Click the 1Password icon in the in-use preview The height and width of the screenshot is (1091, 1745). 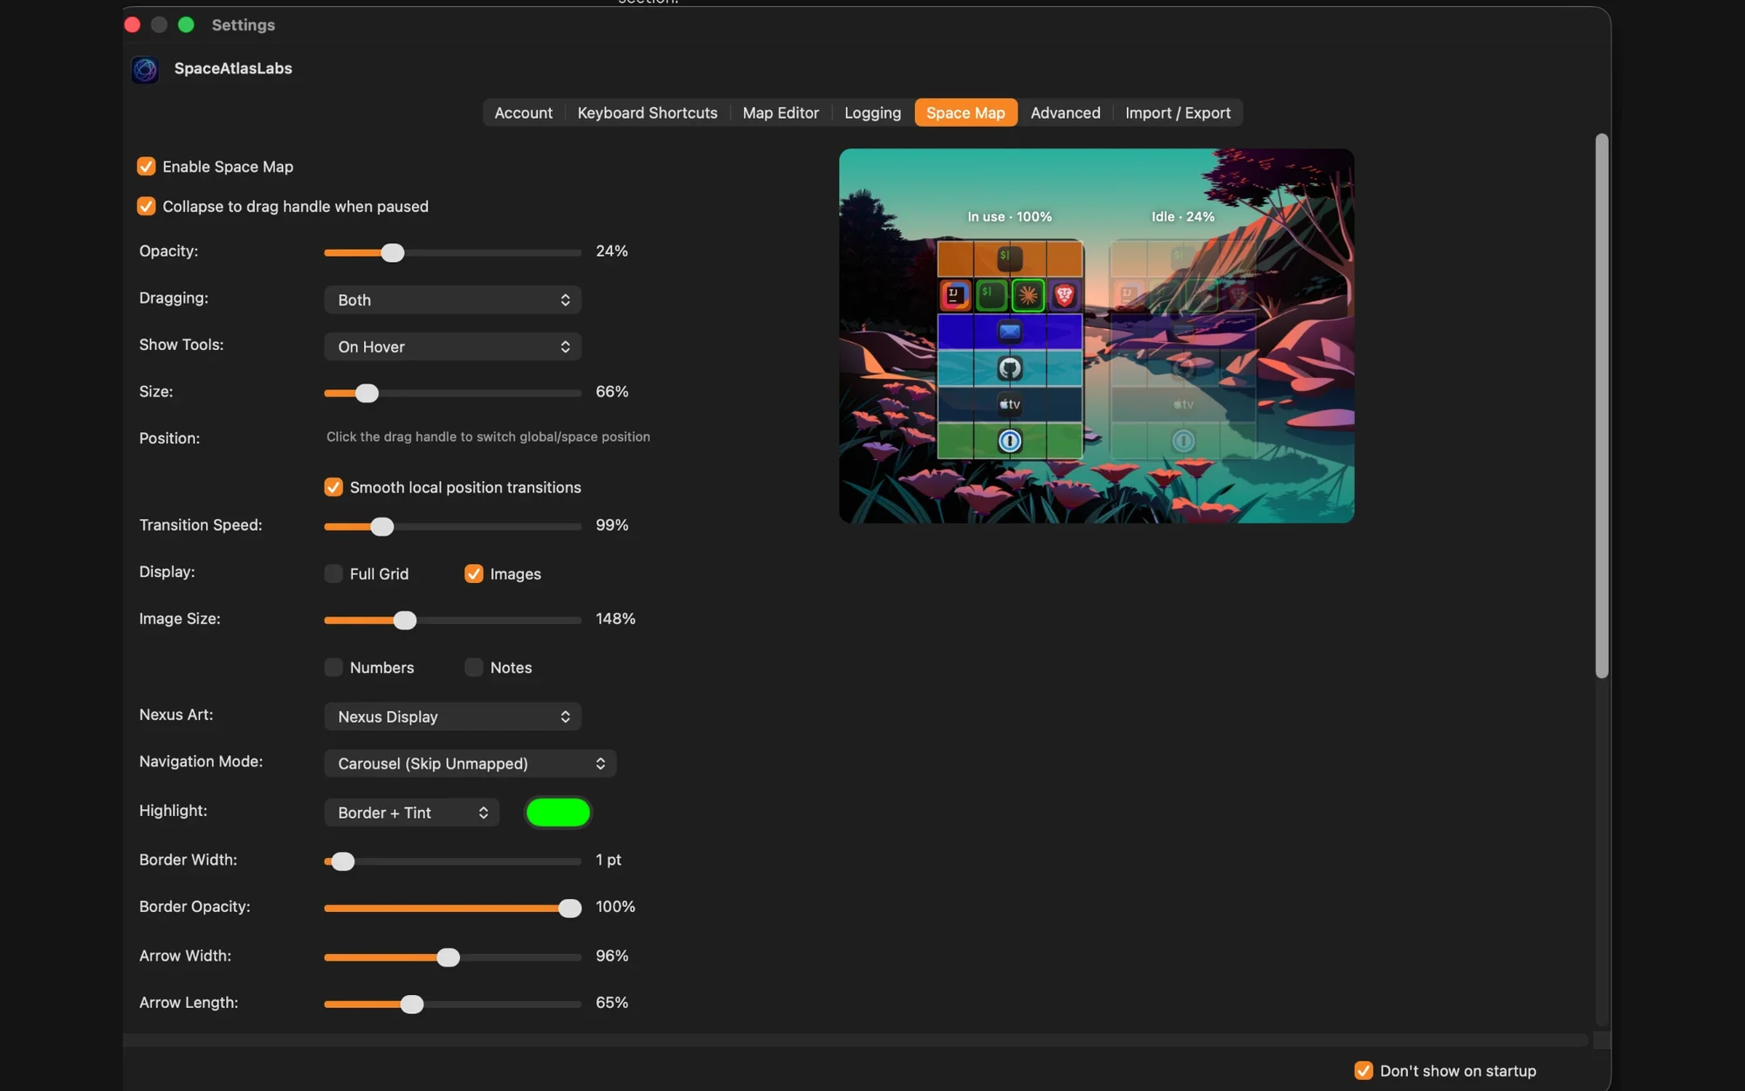[x=1009, y=441]
